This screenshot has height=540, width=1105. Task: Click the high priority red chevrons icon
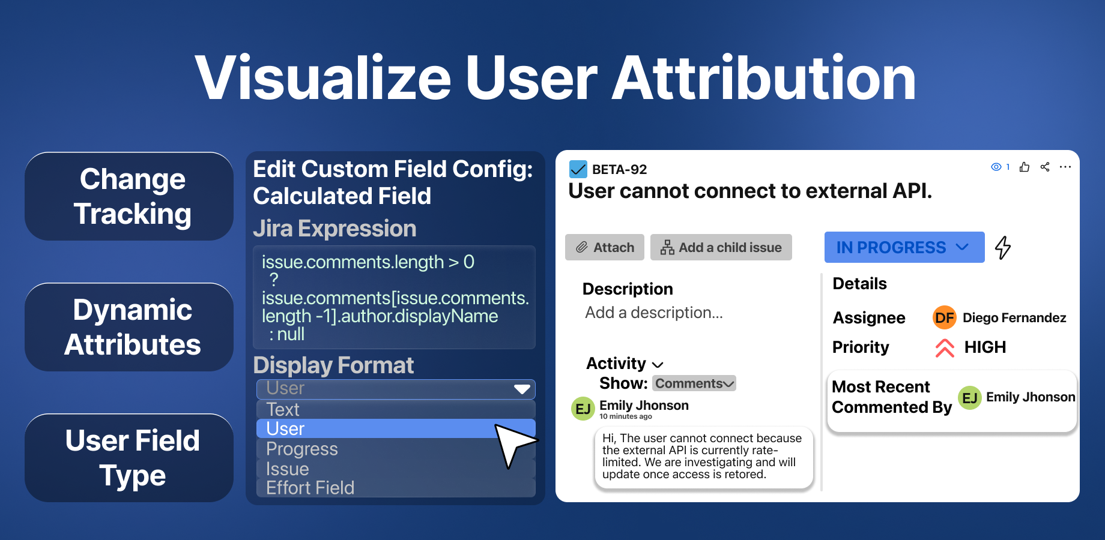945,347
